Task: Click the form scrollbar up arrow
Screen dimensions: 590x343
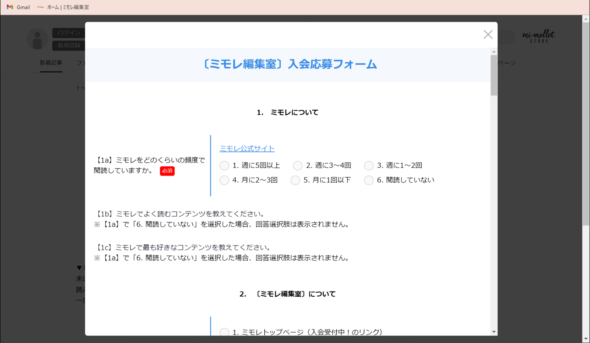Action: 494,51
